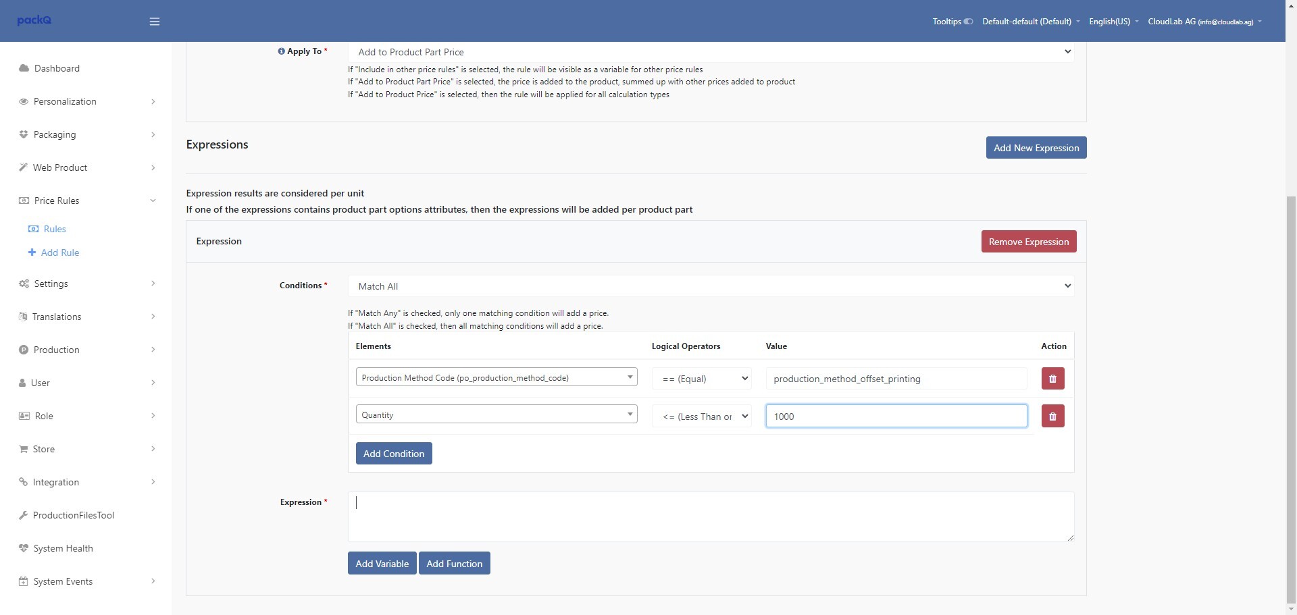Click the Packaging boxes icon
The image size is (1297, 615).
(24, 134)
